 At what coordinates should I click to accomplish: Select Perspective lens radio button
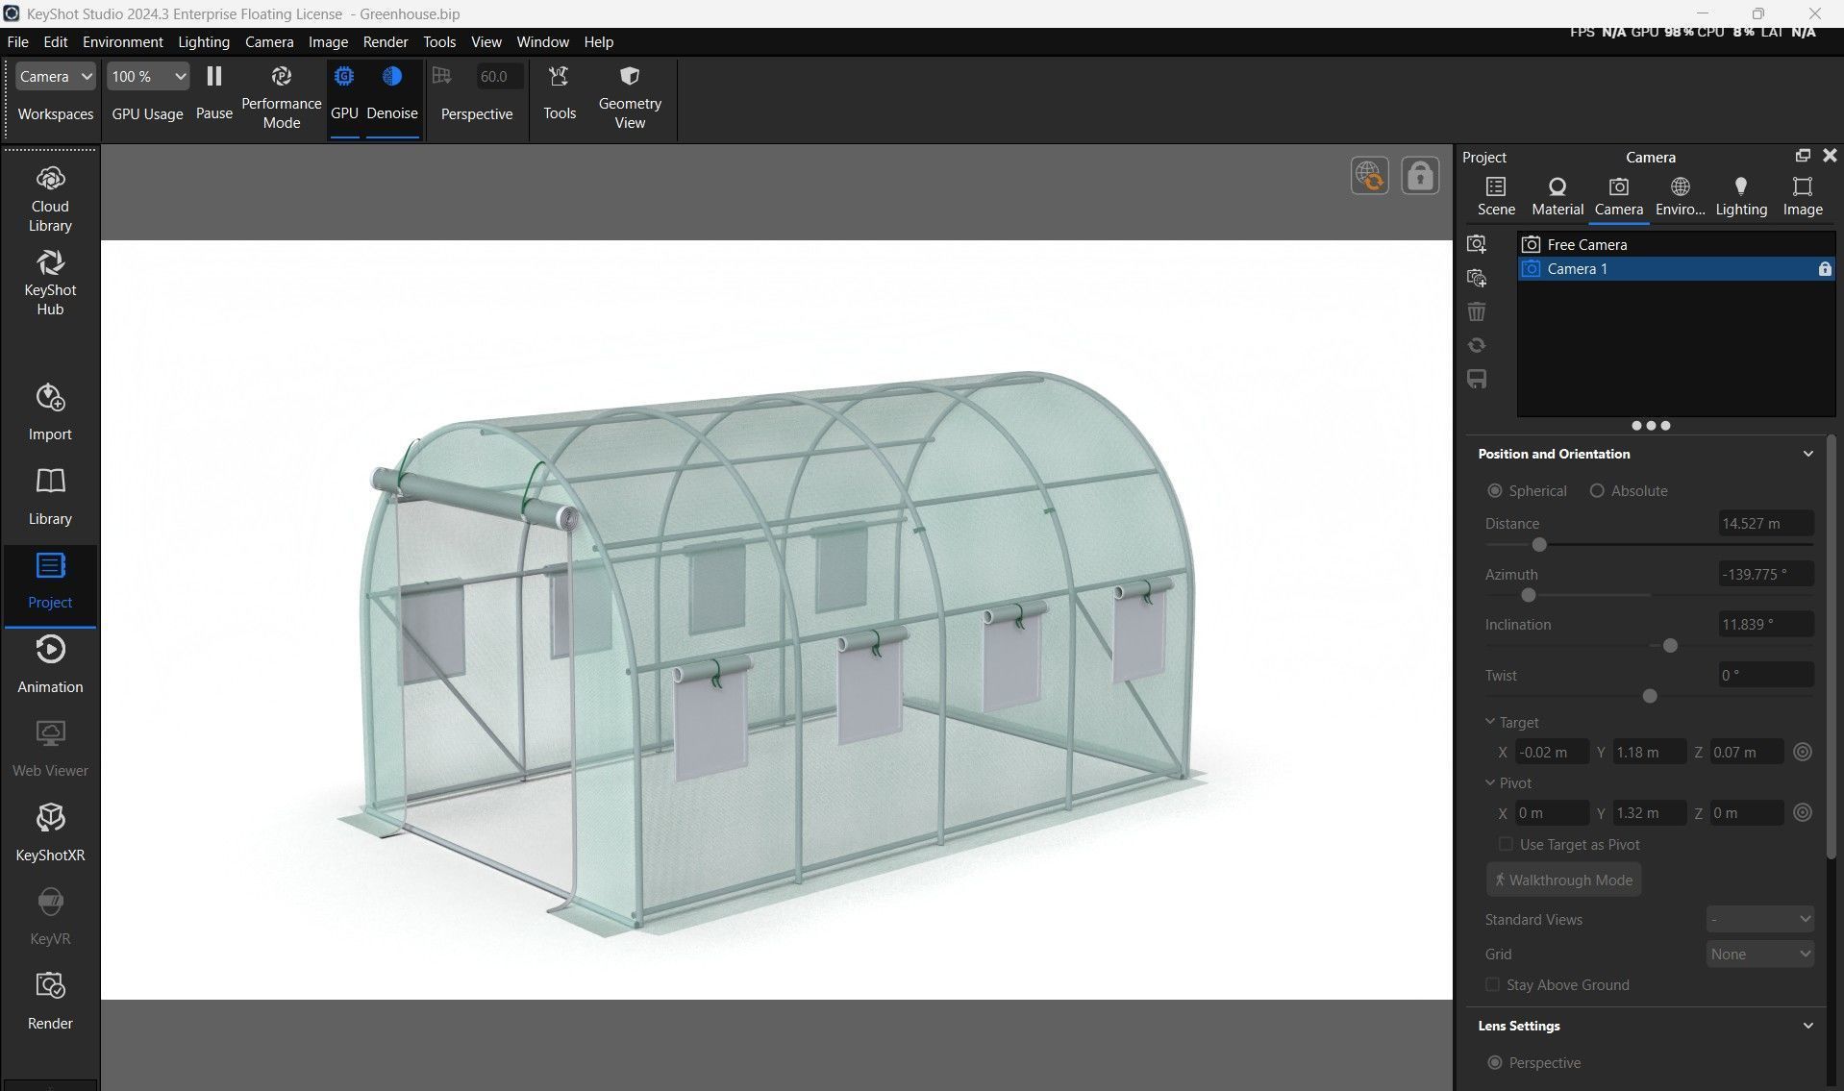click(x=1494, y=1062)
